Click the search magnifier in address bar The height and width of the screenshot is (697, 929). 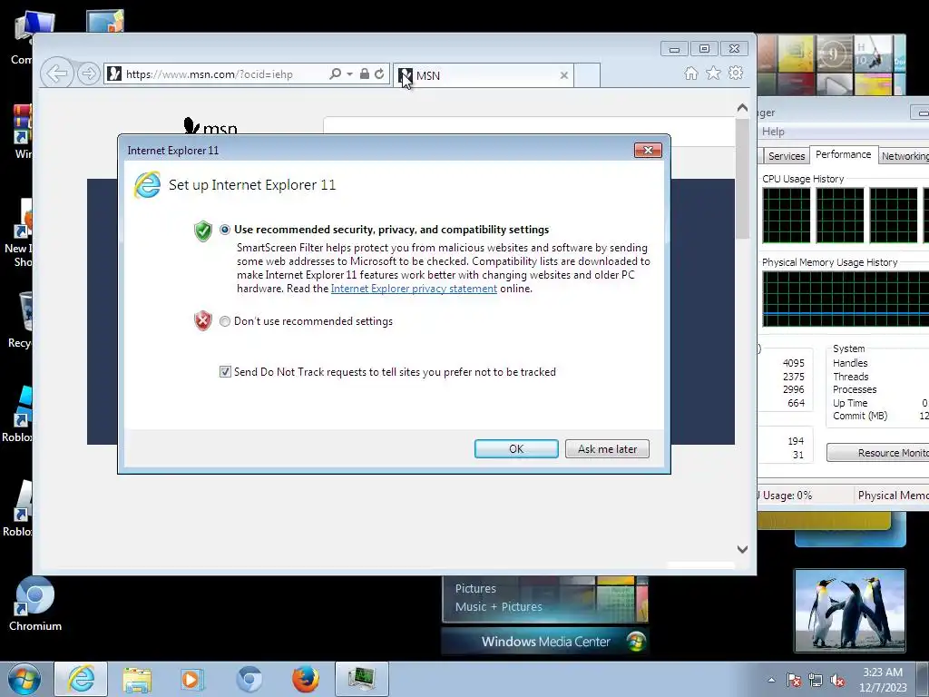pos(335,74)
